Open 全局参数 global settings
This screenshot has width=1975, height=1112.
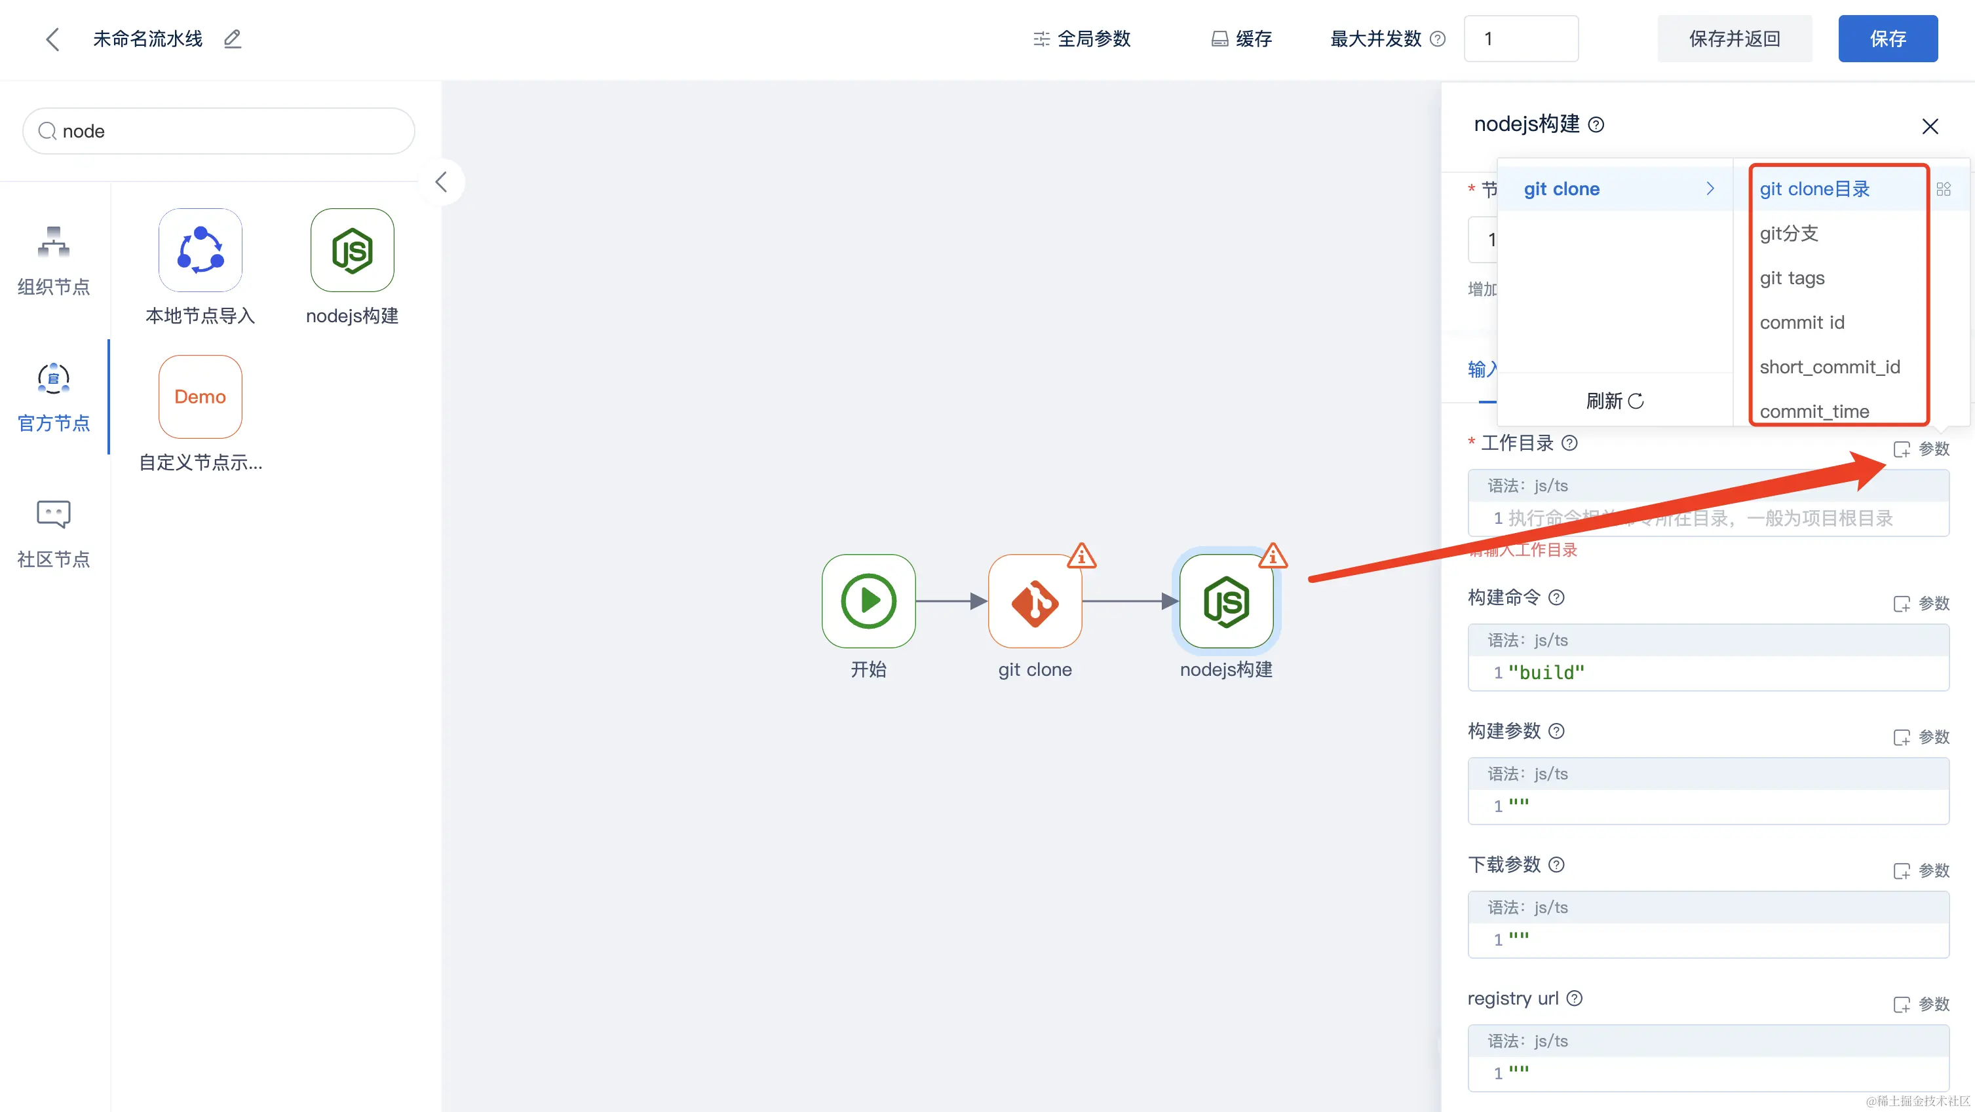[x=1082, y=39]
